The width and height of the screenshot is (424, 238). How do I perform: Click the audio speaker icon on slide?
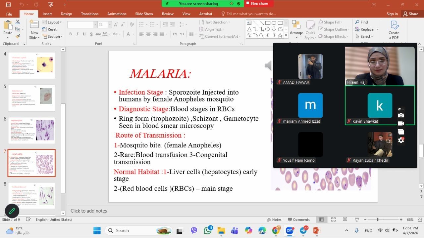(x=268, y=66)
